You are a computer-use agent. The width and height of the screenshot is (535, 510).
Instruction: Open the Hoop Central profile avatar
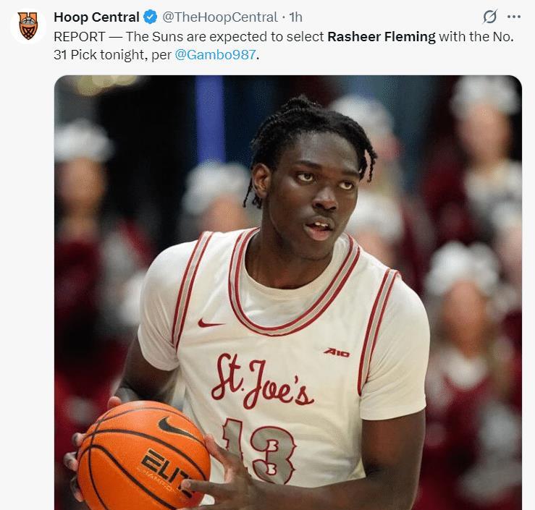pos(28,26)
